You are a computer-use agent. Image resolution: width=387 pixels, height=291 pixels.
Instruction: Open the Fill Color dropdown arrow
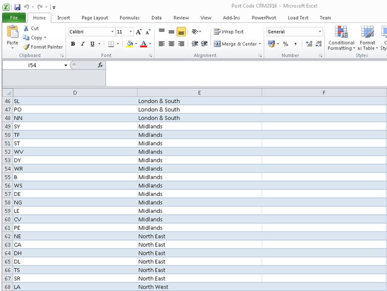pyautogui.click(x=136, y=44)
